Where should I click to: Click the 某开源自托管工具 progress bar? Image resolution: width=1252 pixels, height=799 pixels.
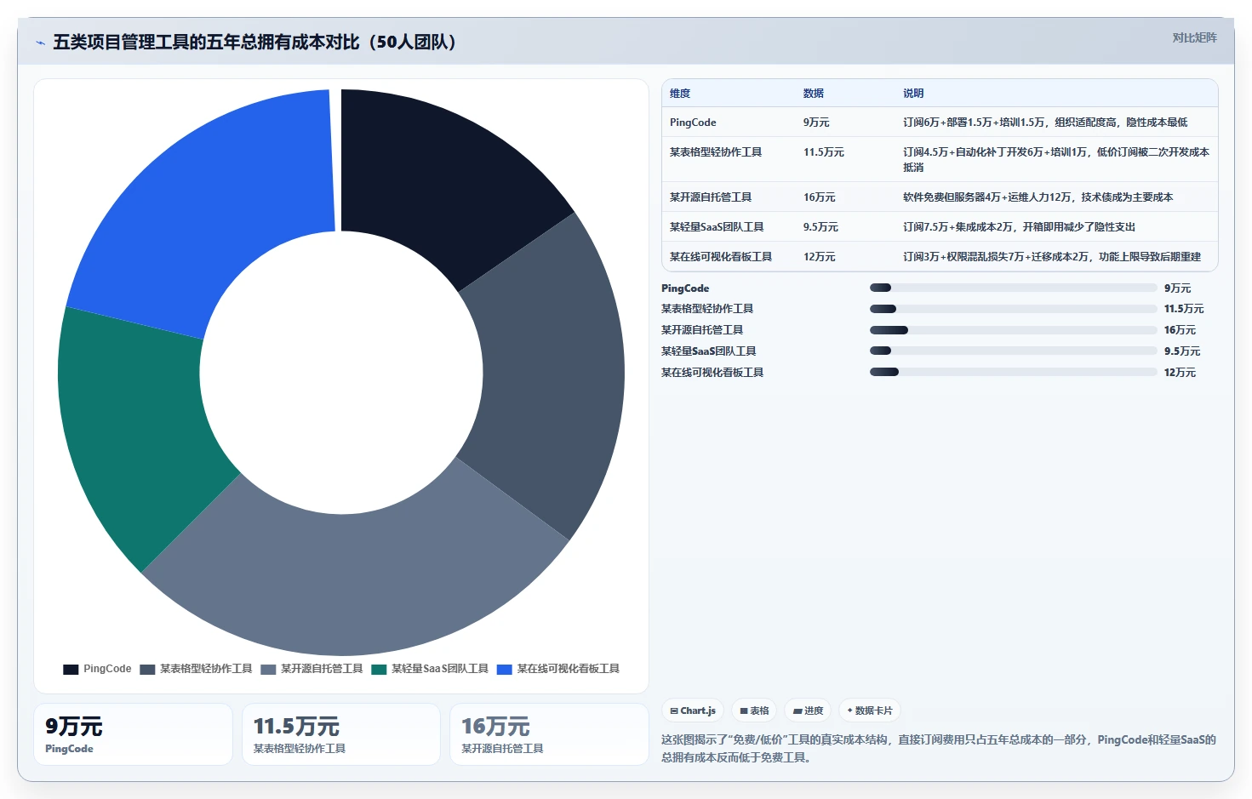tap(1013, 330)
